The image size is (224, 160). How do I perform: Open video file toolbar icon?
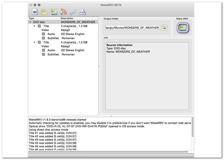[x=35, y=12]
